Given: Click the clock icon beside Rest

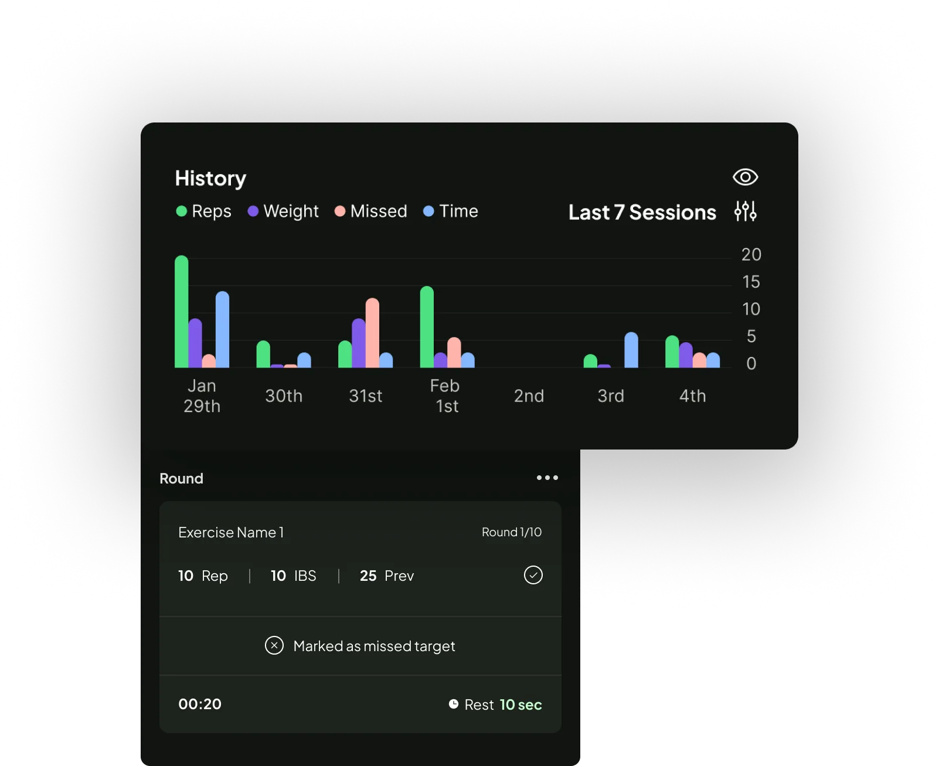Looking at the screenshot, I should pos(453,704).
